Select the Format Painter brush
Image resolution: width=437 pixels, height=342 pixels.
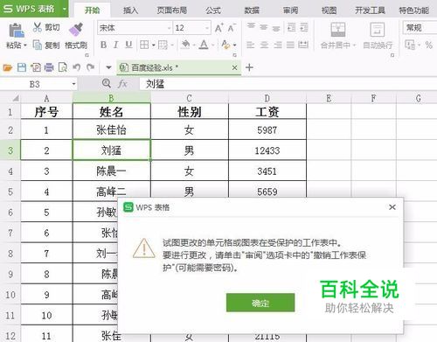[x=76, y=30]
